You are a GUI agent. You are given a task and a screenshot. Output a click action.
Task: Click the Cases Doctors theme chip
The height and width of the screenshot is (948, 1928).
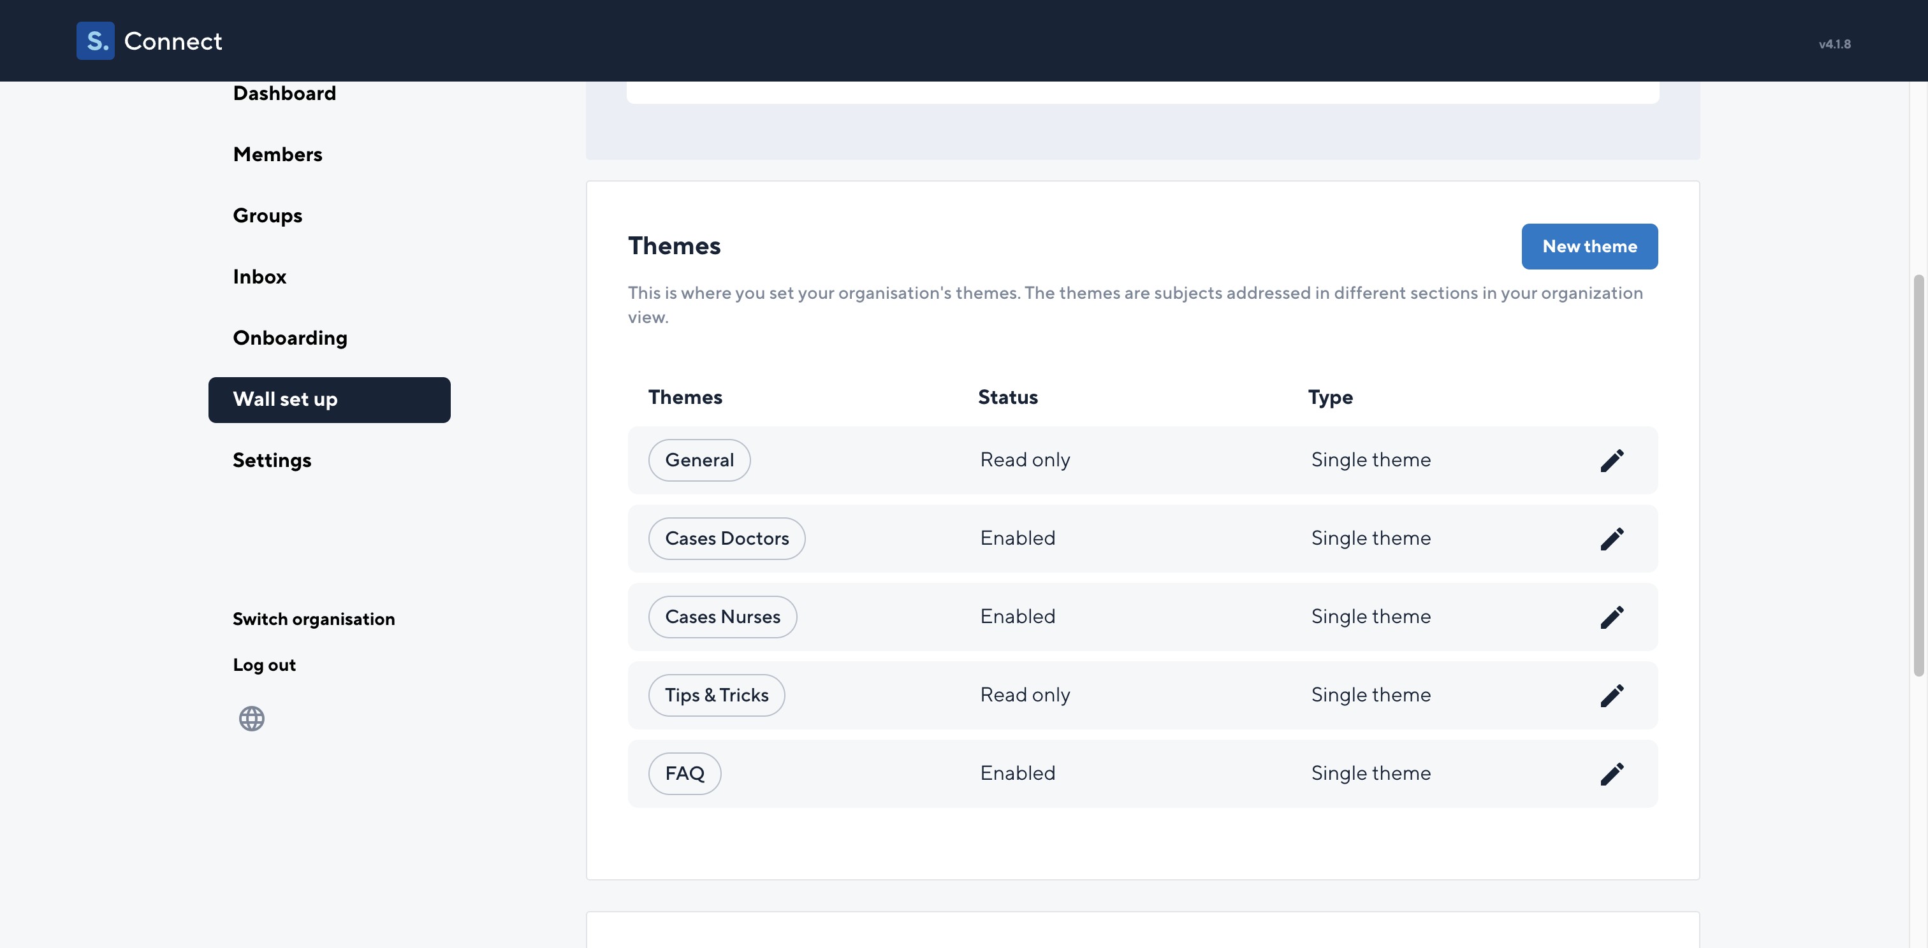click(727, 539)
